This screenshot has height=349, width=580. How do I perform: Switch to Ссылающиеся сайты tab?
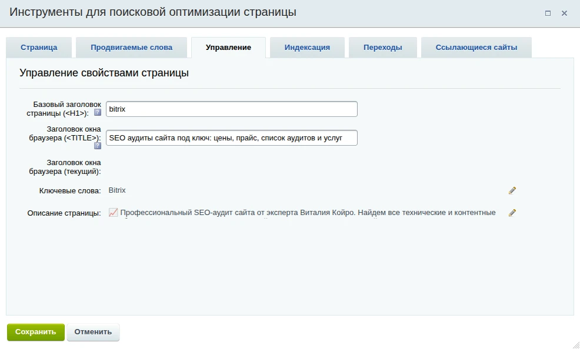pos(476,48)
